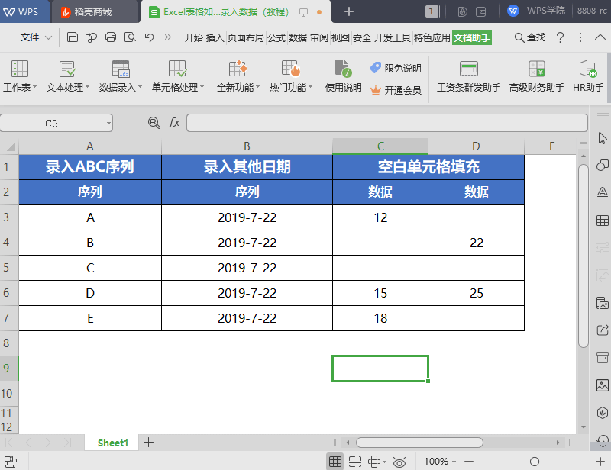Click the 开通会员 button

tap(396, 90)
